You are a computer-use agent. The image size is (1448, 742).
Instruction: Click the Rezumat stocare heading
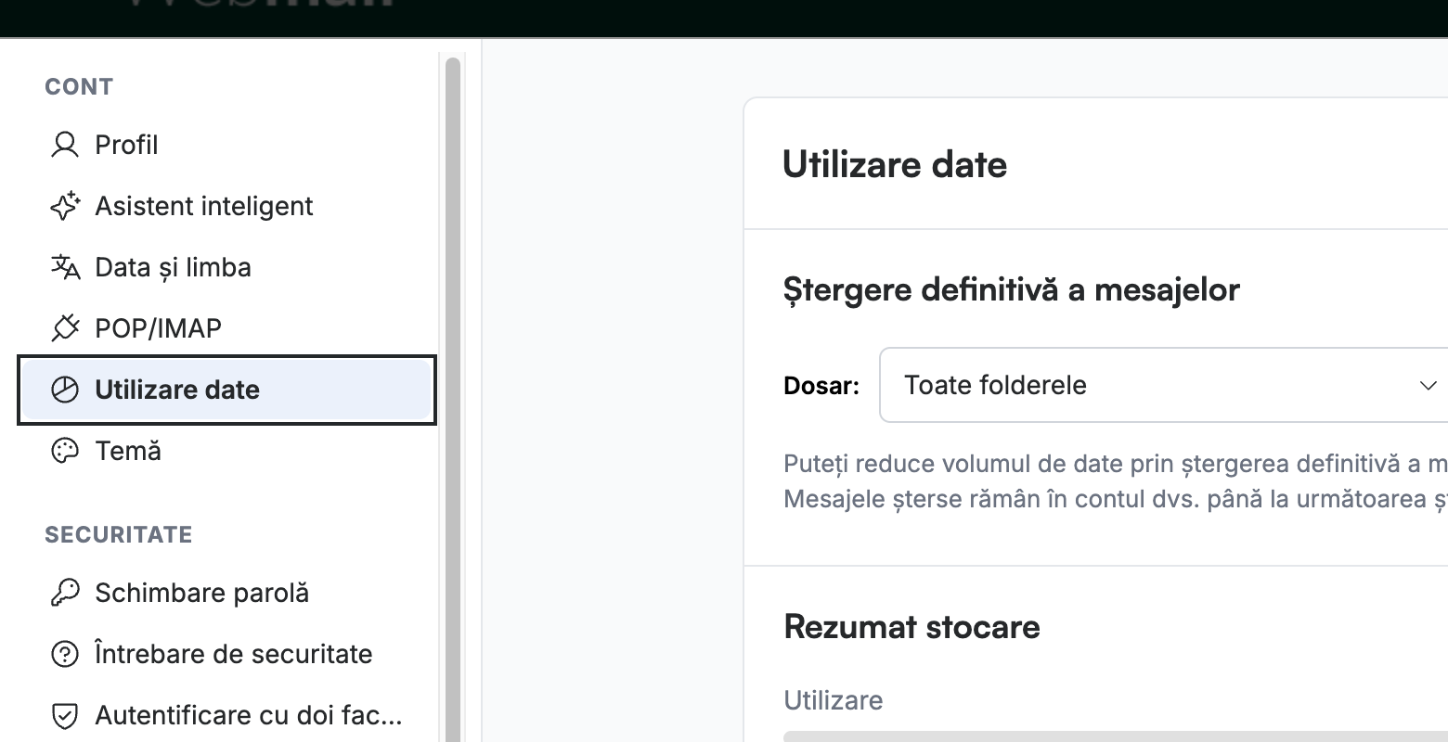click(911, 627)
